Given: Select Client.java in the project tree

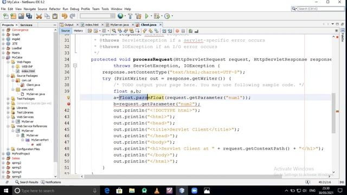Looking at the screenshot, I should (x=33, y=85).
